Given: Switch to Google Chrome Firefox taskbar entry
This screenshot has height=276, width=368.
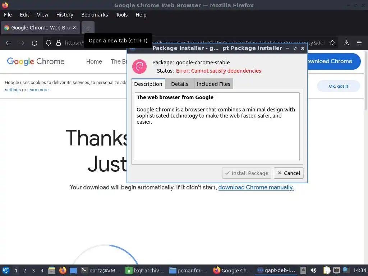Looking at the screenshot, I should click(x=233, y=270).
